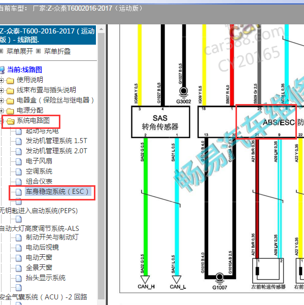
Task: Click the sidebar vertical scrollbar track
Action: [x=101, y=166]
